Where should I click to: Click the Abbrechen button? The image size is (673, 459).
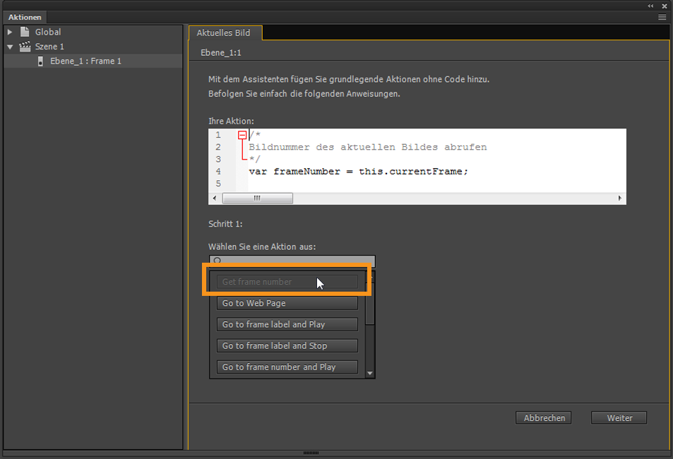(543, 417)
